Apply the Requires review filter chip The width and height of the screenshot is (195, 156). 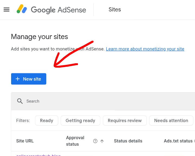pyautogui.click(x=125, y=120)
